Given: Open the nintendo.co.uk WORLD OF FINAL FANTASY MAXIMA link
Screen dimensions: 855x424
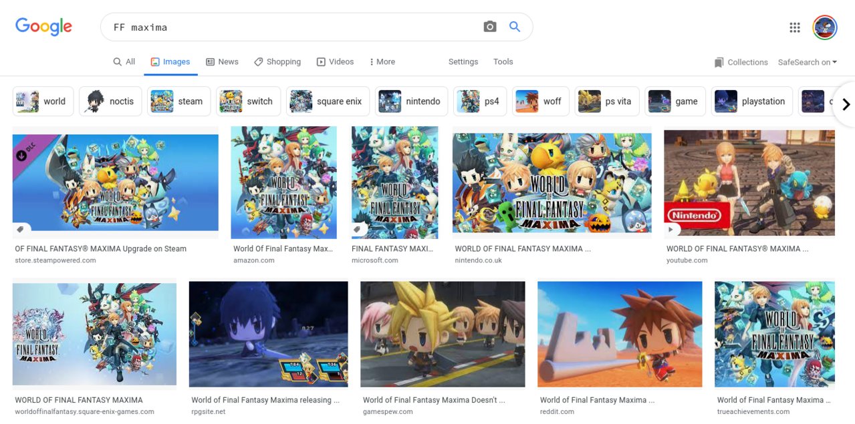Looking at the screenshot, I should click(x=523, y=249).
